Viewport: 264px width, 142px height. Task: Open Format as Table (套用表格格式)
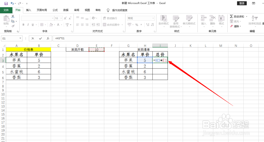coord(176,21)
